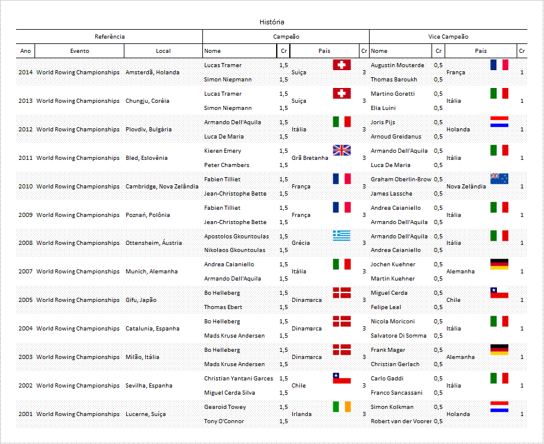Screen dimensions: 544x444
Task: Click the New Zealand flag in 2010 row
Action: [x=499, y=179]
